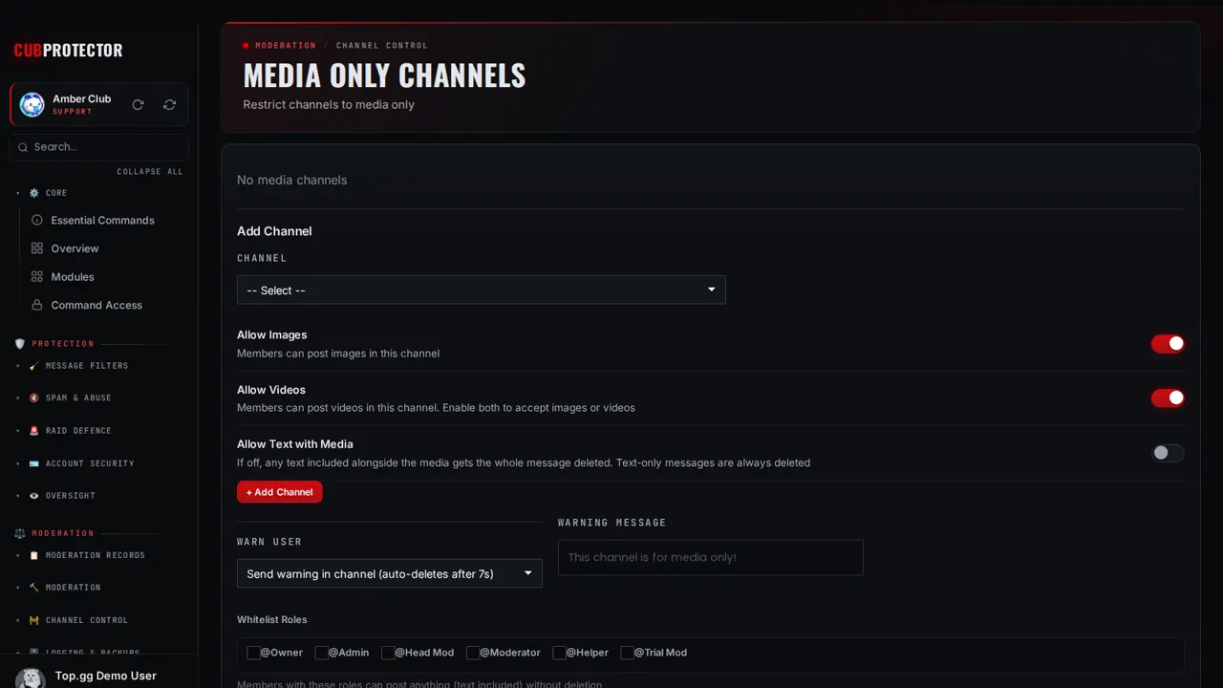Click the ID card icon for Account Security
Image resolution: width=1223 pixels, height=688 pixels.
[34, 463]
